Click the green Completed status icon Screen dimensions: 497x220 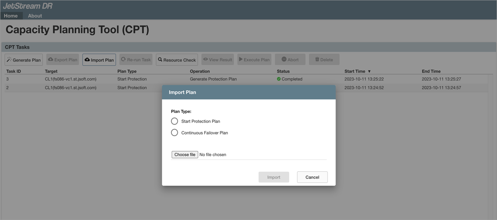pos(279,79)
